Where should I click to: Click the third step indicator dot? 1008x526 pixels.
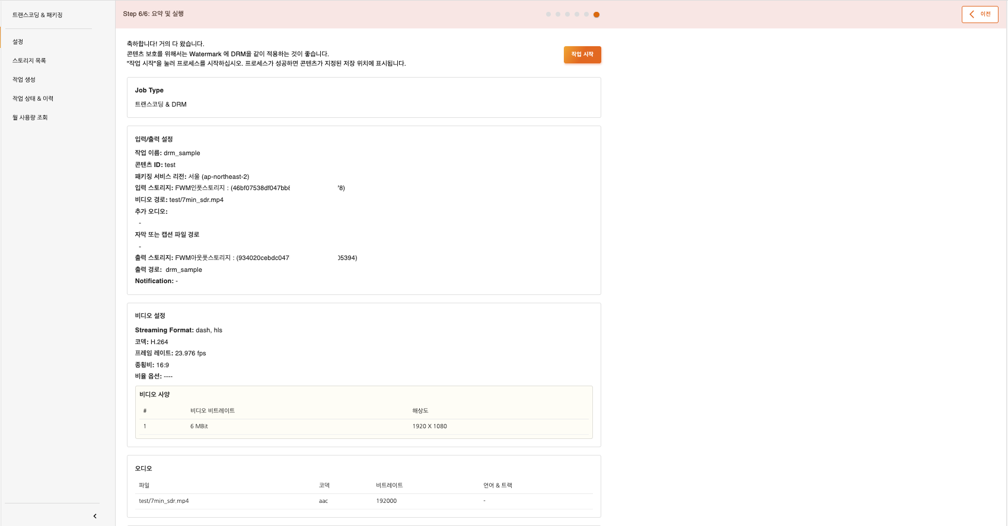(x=567, y=14)
